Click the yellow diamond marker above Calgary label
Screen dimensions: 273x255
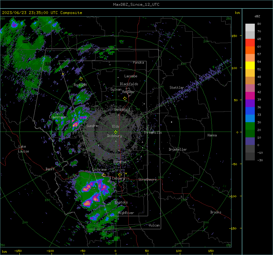[120, 175]
